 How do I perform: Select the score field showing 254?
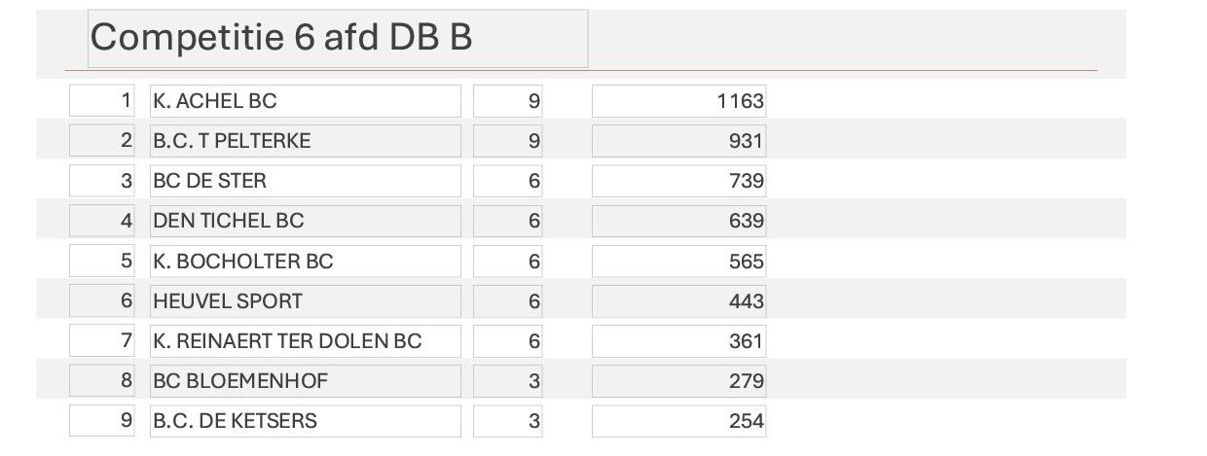pyautogui.click(x=678, y=421)
